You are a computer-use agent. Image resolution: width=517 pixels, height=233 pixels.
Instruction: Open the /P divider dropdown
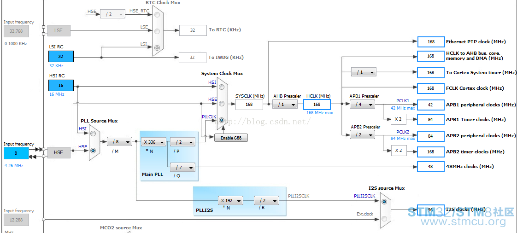pyautogui.click(x=182, y=142)
